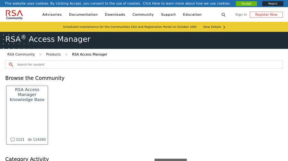Click the scheduled maintenance announcement text
The image size is (288, 161).
[130, 27]
